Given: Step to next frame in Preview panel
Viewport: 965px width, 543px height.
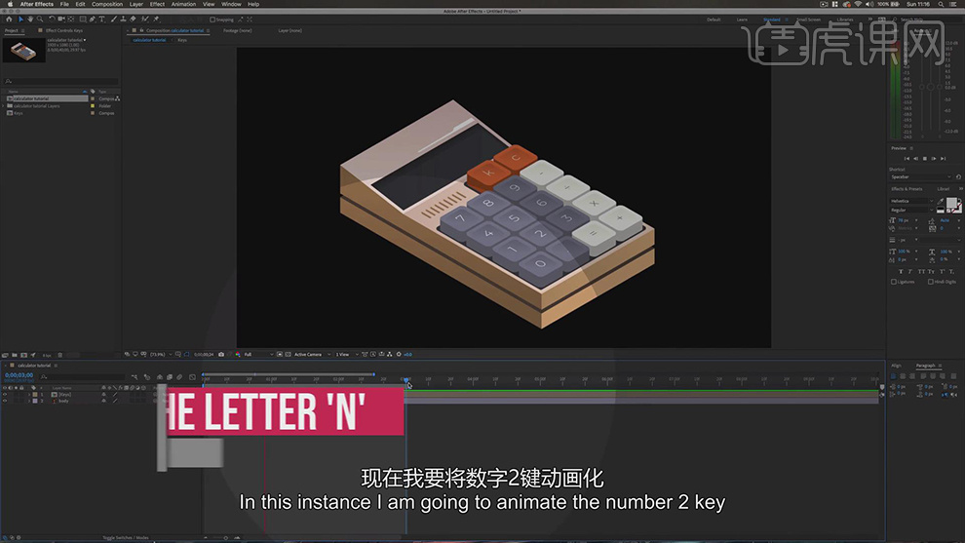Looking at the screenshot, I should click(934, 159).
